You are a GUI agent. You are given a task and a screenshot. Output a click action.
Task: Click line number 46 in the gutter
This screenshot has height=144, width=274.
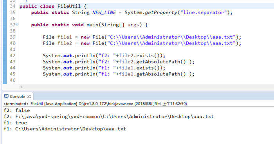pos(13,80)
